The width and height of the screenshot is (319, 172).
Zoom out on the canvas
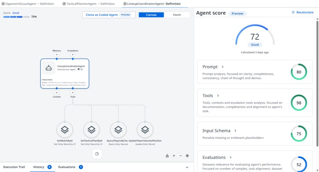[x=180, y=156]
